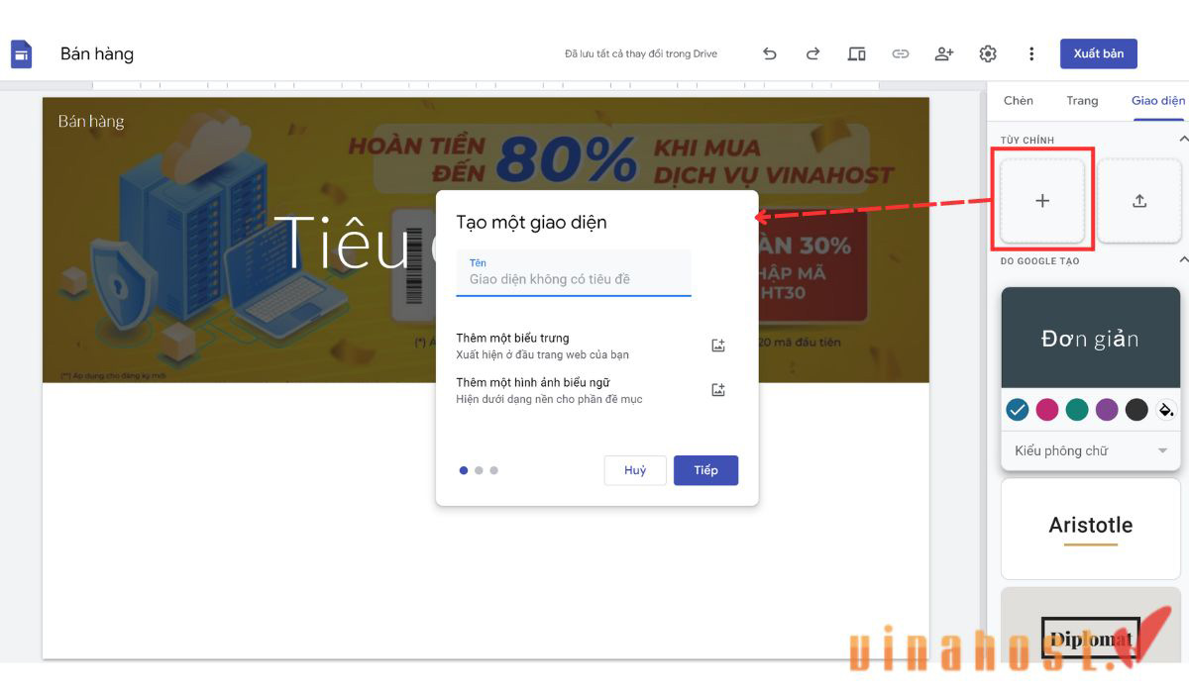Open the more options menu
Image resolution: width=1189 pixels, height=693 pixels.
pos(1031,53)
